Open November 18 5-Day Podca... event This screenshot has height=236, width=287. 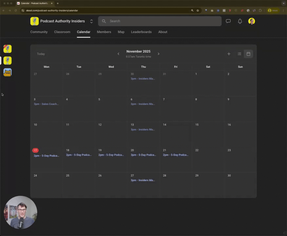pos(79,155)
